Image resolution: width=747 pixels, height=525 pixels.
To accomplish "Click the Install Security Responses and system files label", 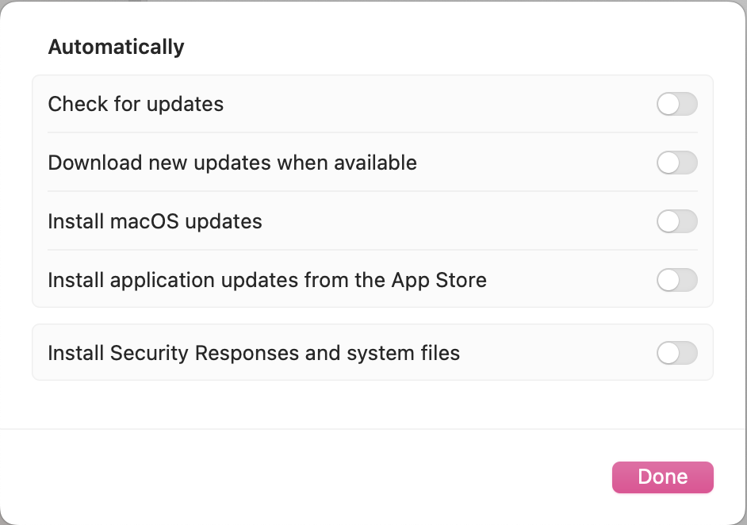I will pos(254,352).
